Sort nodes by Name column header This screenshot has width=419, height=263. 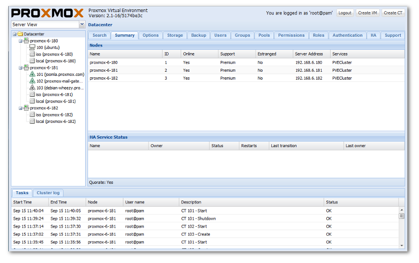point(125,54)
